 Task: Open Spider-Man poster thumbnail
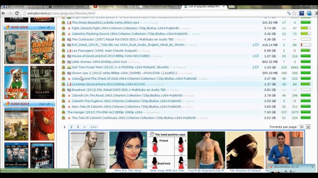[x=42, y=124]
